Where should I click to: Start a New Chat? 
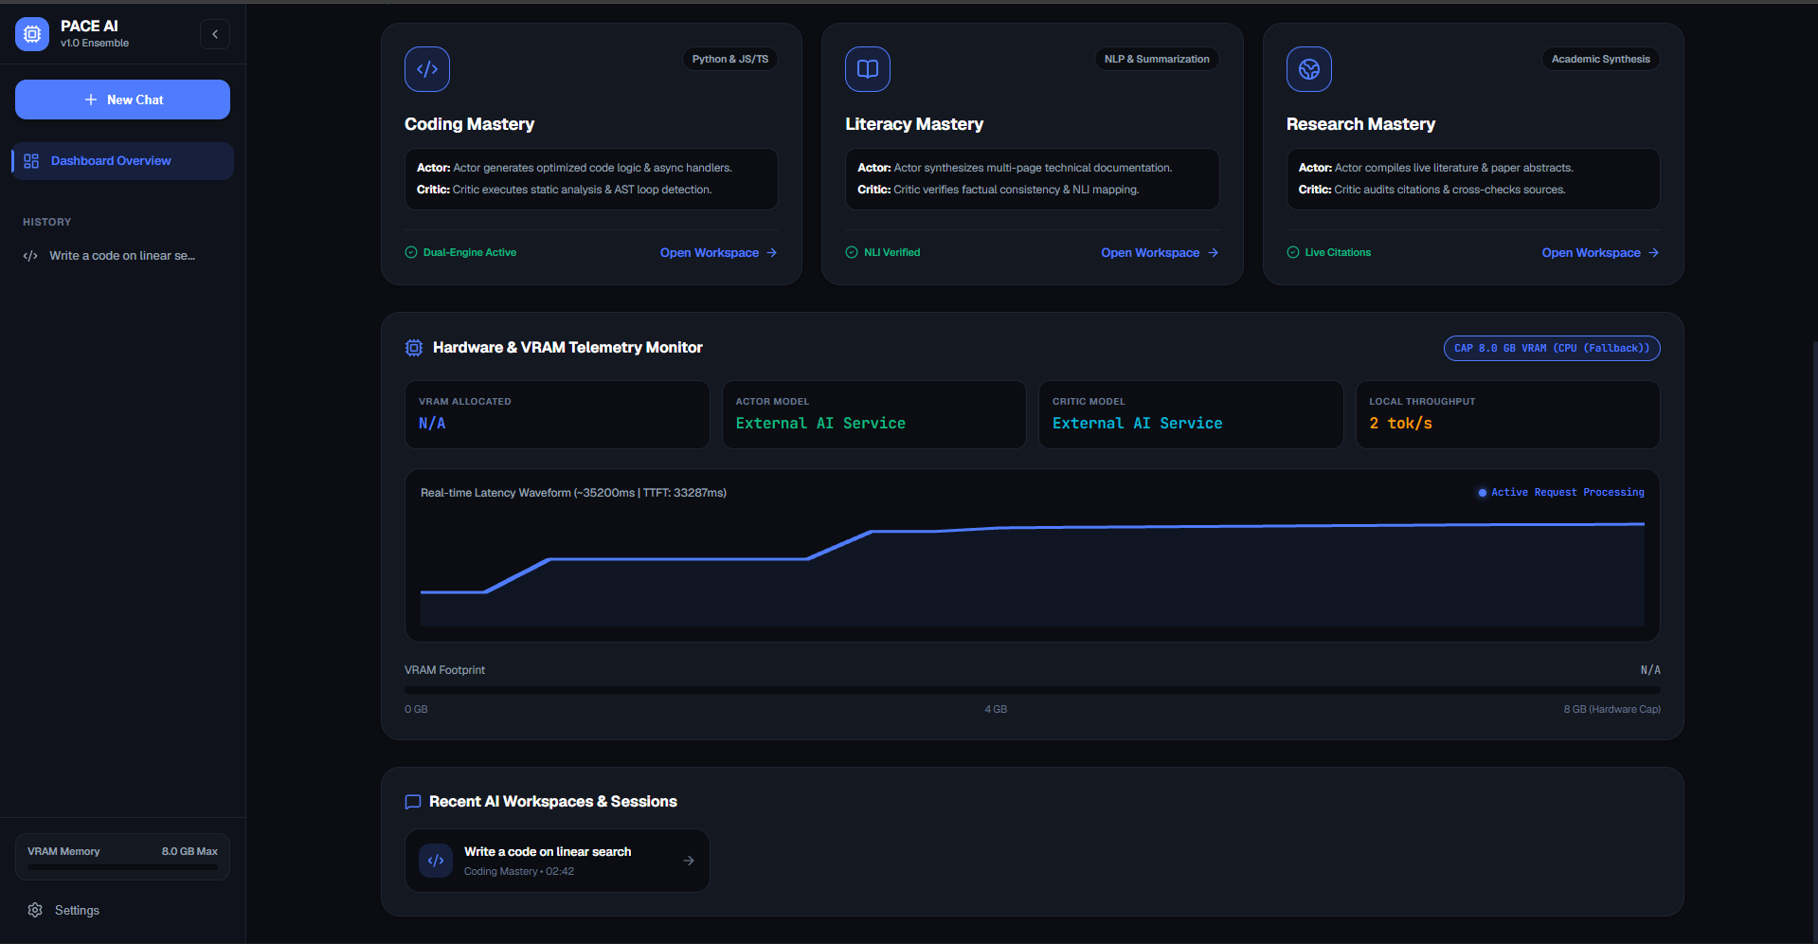pos(122,100)
